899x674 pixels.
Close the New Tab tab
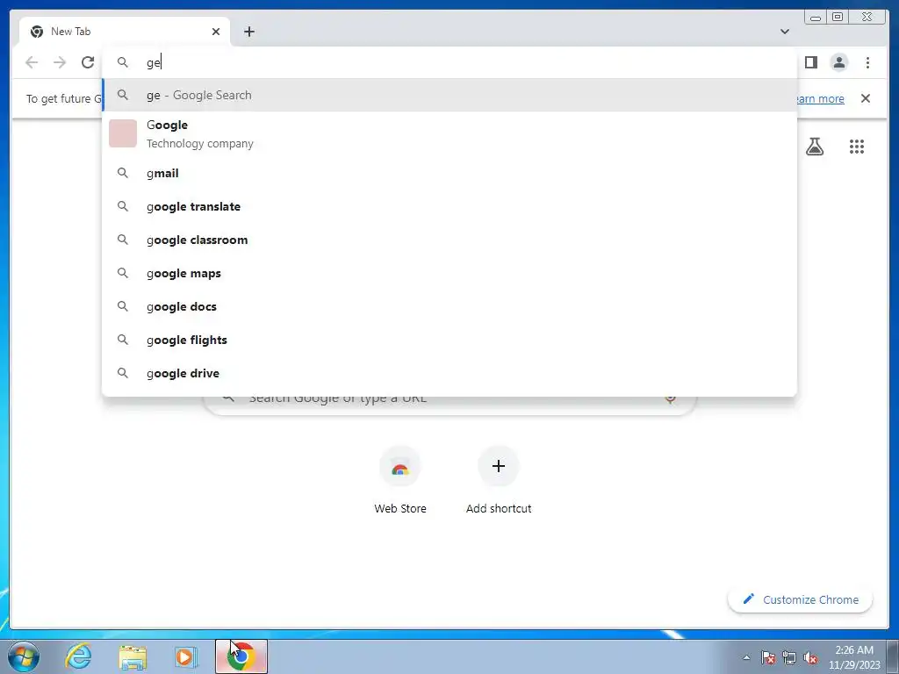coord(216,32)
